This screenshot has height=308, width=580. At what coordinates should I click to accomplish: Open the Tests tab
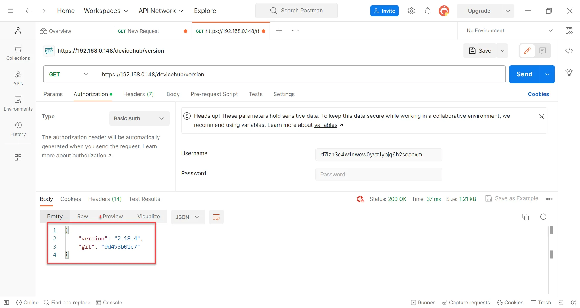coord(256,94)
